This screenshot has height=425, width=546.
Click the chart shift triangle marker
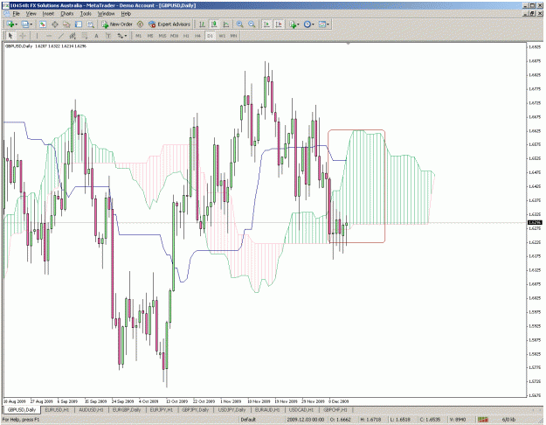[349, 44]
